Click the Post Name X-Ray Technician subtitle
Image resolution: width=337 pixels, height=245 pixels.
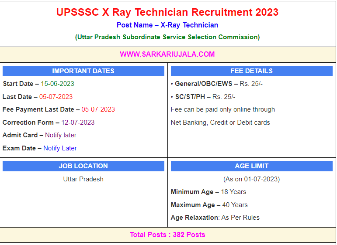(167, 25)
